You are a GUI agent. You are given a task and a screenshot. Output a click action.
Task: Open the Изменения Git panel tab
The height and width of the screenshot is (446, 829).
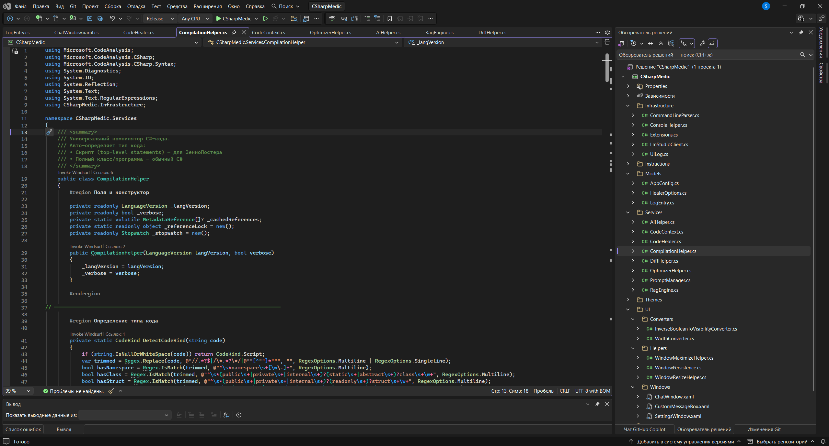[x=764, y=429]
